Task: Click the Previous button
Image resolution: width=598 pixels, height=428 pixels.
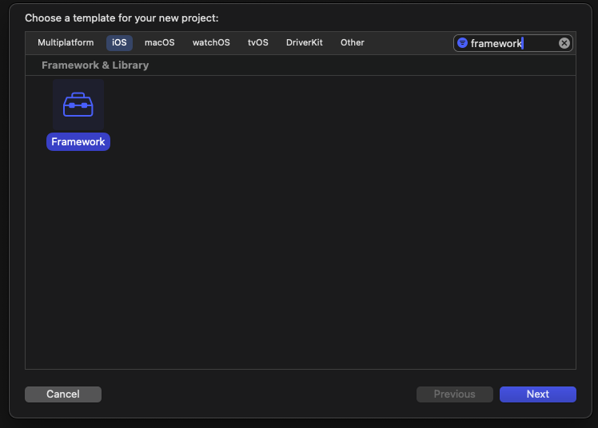Action: [x=455, y=394]
